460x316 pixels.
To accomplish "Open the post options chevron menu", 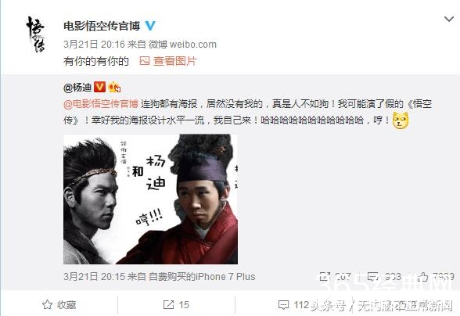I will 449,20.
